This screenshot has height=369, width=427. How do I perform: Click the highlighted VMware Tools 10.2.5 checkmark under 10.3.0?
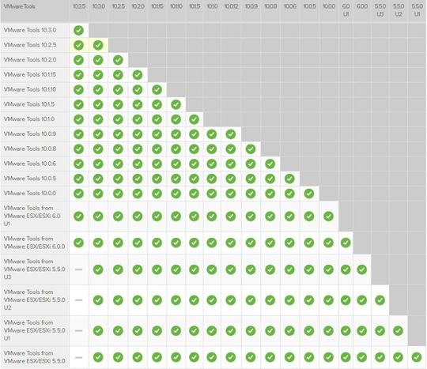coord(98,45)
